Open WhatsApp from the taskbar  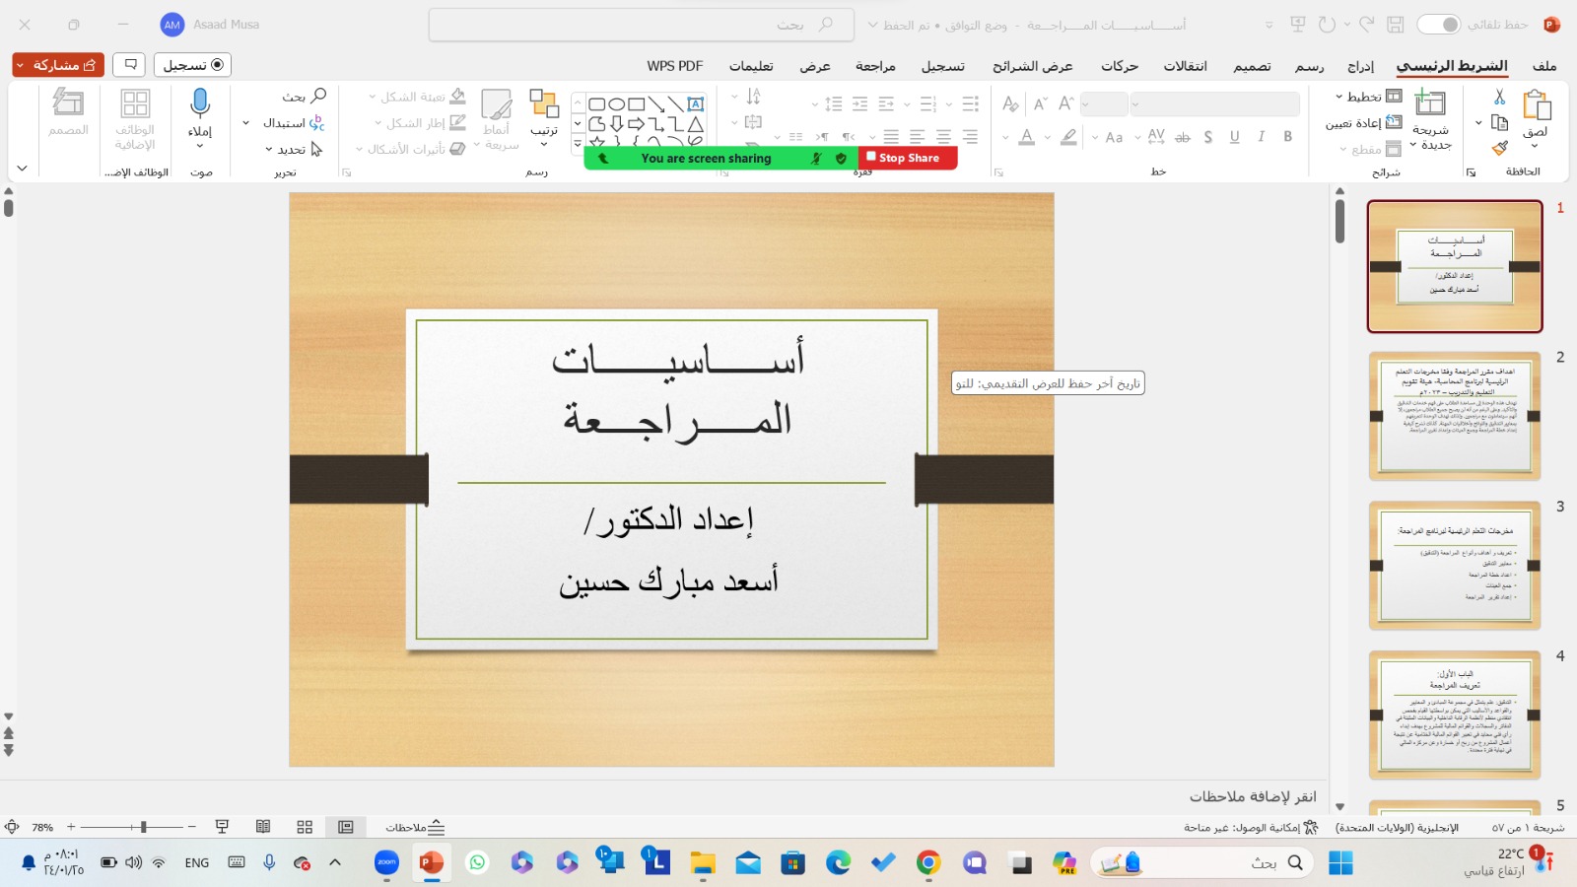(477, 862)
